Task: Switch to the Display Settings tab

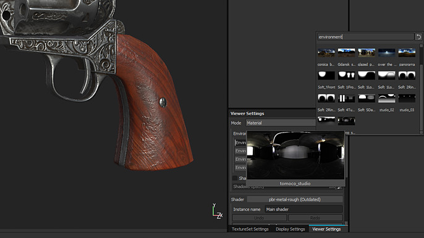Action: click(290, 229)
